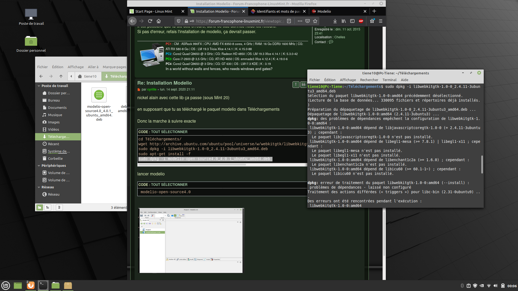Switch to Terminal from the taskbar
518x291 pixels.
[x=43, y=285]
